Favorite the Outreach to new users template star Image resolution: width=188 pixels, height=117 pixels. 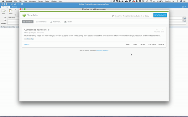(x=49, y=30)
